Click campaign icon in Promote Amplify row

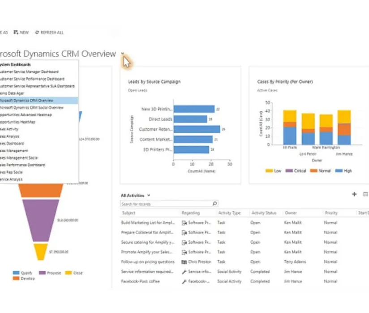(x=184, y=252)
